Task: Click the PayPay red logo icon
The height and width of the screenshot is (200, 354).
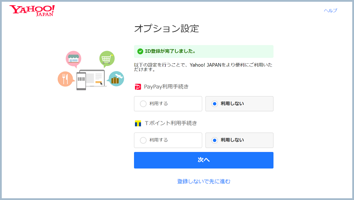Action: (138, 87)
